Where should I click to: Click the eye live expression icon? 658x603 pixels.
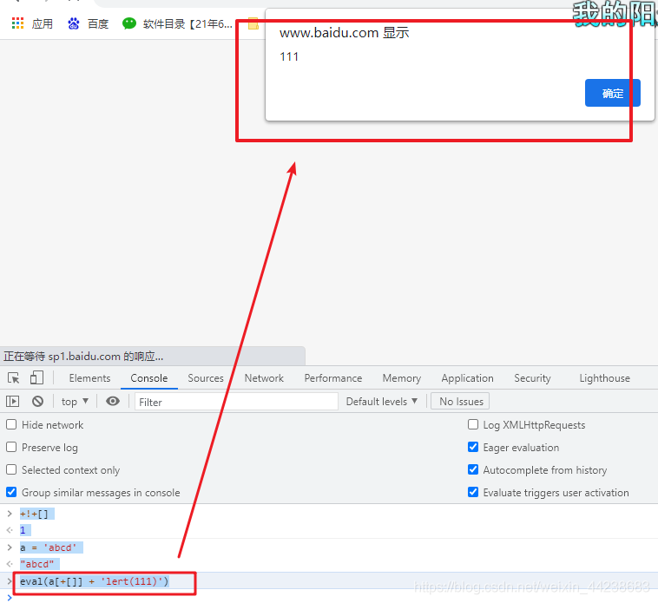[113, 402]
